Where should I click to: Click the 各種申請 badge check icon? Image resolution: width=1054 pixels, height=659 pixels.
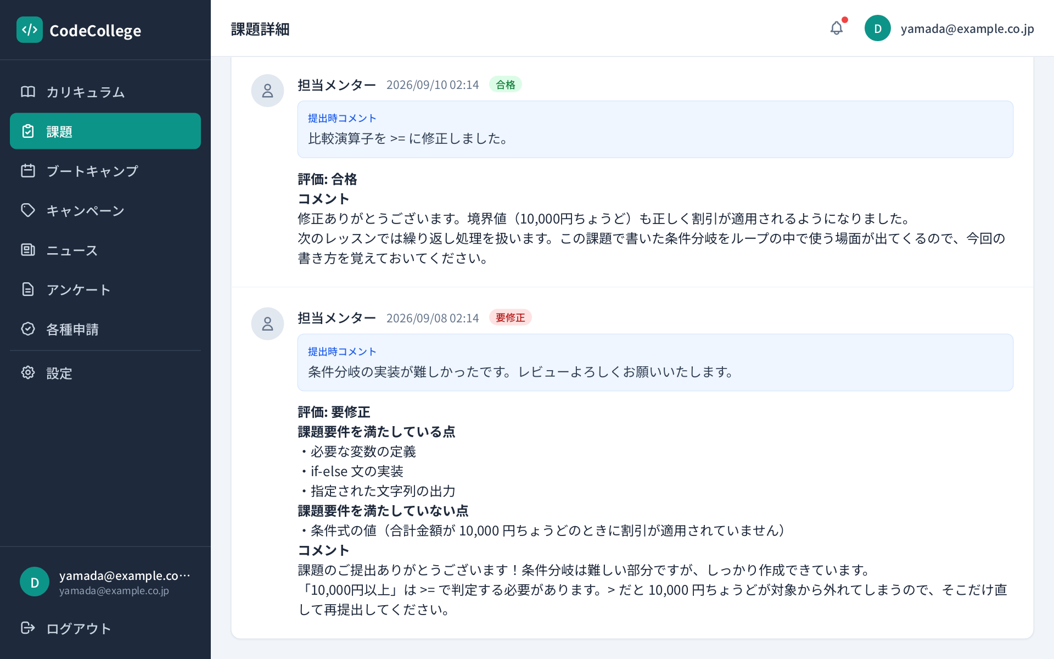tap(28, 329)
